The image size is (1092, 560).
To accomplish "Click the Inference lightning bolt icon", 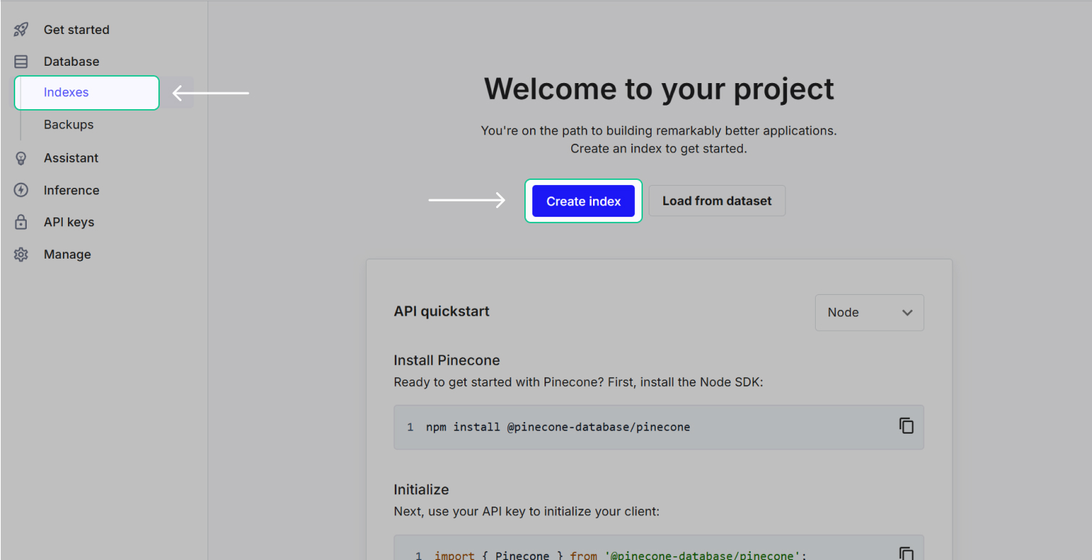I will point(21,190).
